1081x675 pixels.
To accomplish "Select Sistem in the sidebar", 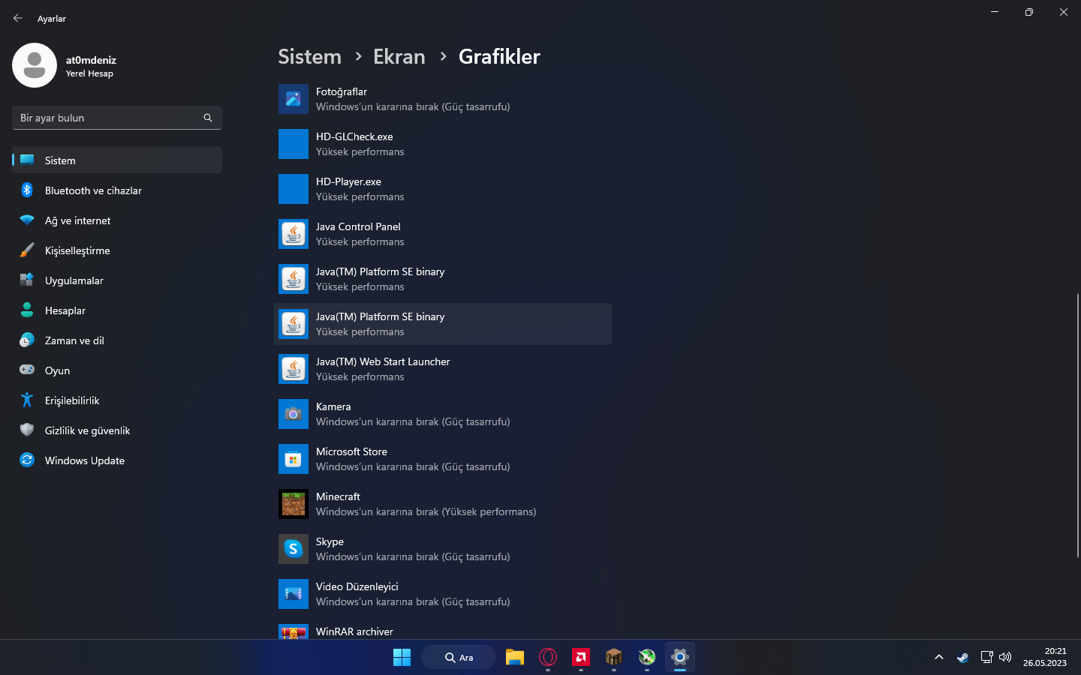I will [x=117, y=160].
